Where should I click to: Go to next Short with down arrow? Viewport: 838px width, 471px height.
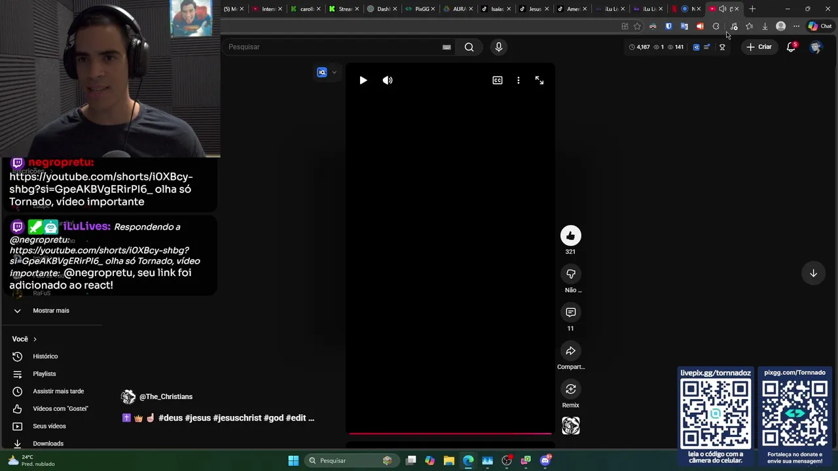coord(813,273)
